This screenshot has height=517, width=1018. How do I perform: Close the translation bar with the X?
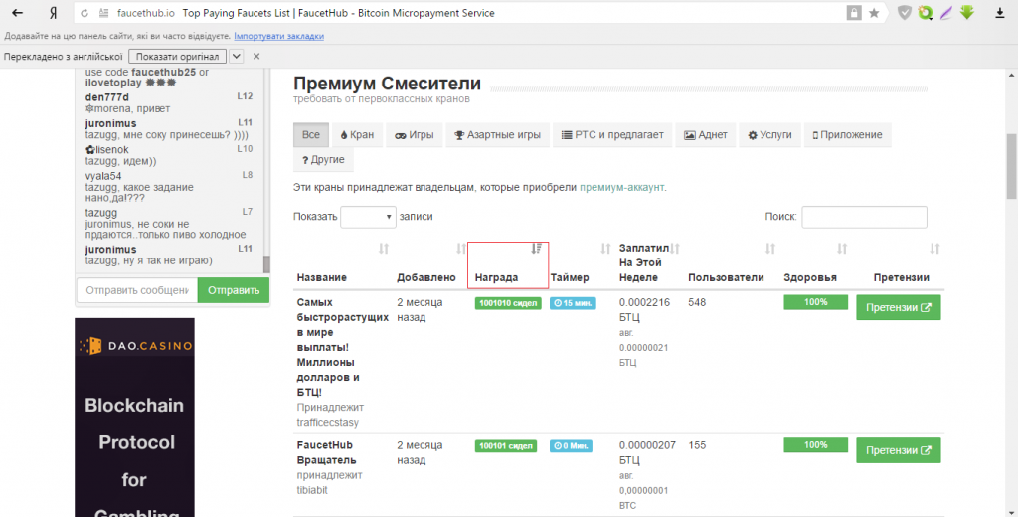[x=256, y=57]
